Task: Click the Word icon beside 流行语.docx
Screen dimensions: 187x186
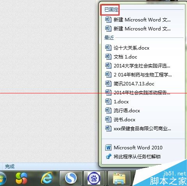Action: tap(108, 110)
